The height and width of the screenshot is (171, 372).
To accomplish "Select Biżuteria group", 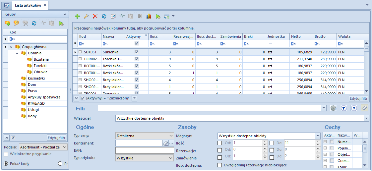I will coord(41,59).
